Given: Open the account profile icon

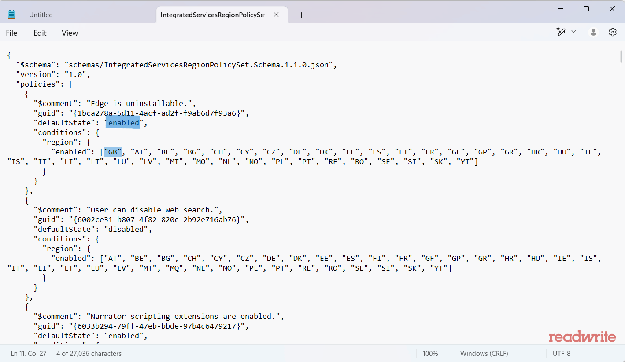Looking at the screenshot, I should point(593,32).
